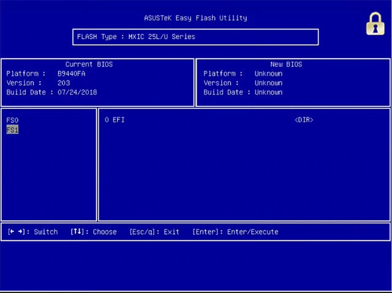Image resolution: width=392 pixels, height=293 pixels.
Task: Click platform value B9440FA
Action: click(x=71, y=73)
